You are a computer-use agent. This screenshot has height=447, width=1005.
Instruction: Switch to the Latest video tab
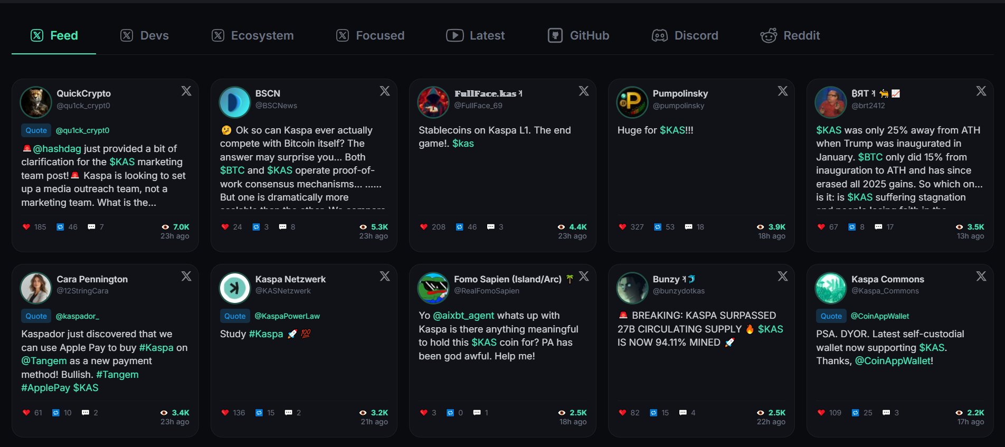point(476,35)
